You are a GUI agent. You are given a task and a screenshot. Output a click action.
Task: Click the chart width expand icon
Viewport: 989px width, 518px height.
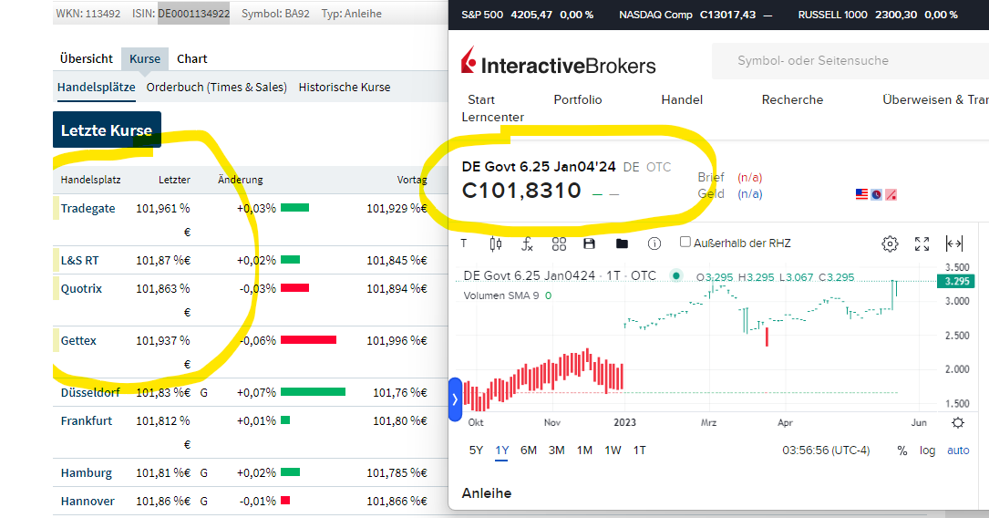click(954, 243)
